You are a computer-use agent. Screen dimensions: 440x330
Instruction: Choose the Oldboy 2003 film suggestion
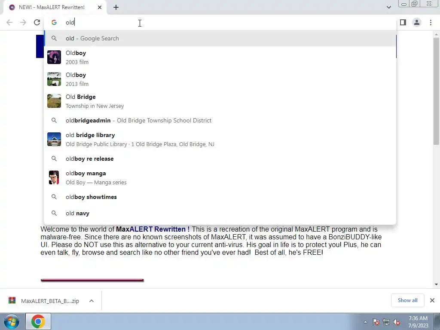pyautogui.click(x=220, y=57)
